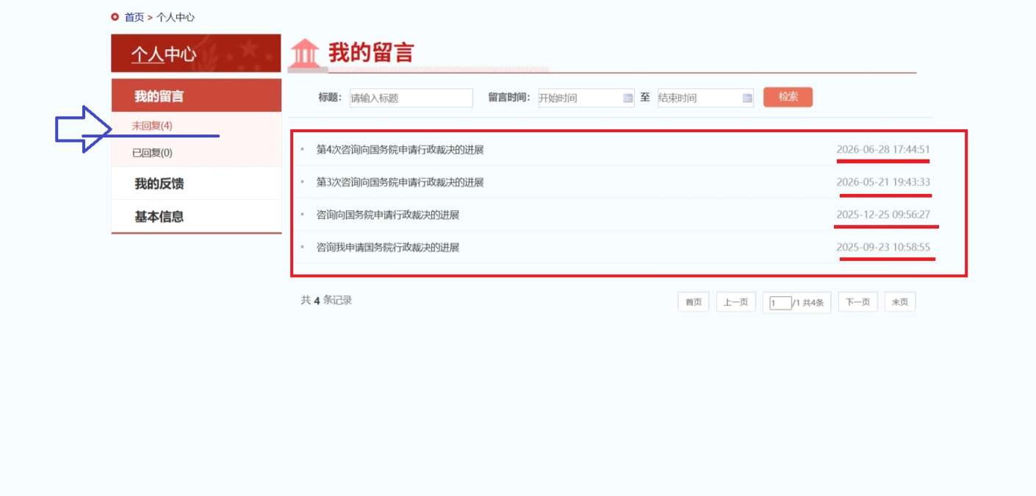Image resolution: width=1036 pixels, height=496 pixels.
Task: Show 已回复(0) messages
Action: coord(152,153)
